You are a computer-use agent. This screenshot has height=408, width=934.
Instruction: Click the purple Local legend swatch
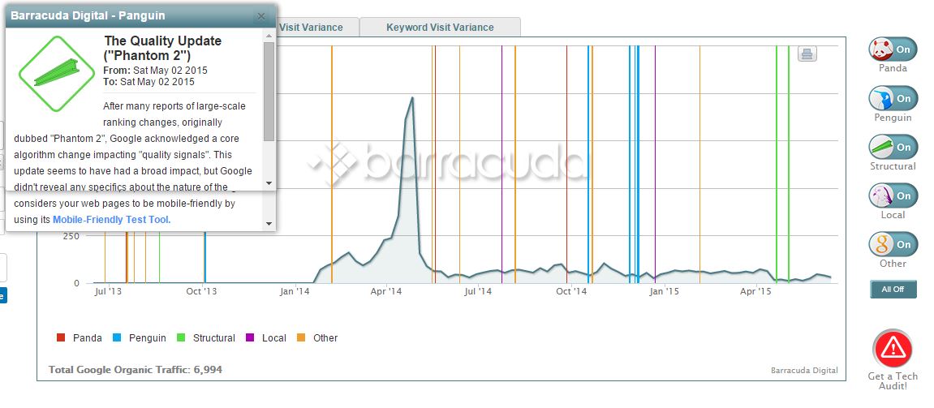(x=250, y=337)
